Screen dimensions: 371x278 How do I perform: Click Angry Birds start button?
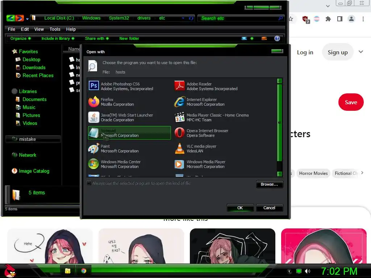(x=10, y=271)
